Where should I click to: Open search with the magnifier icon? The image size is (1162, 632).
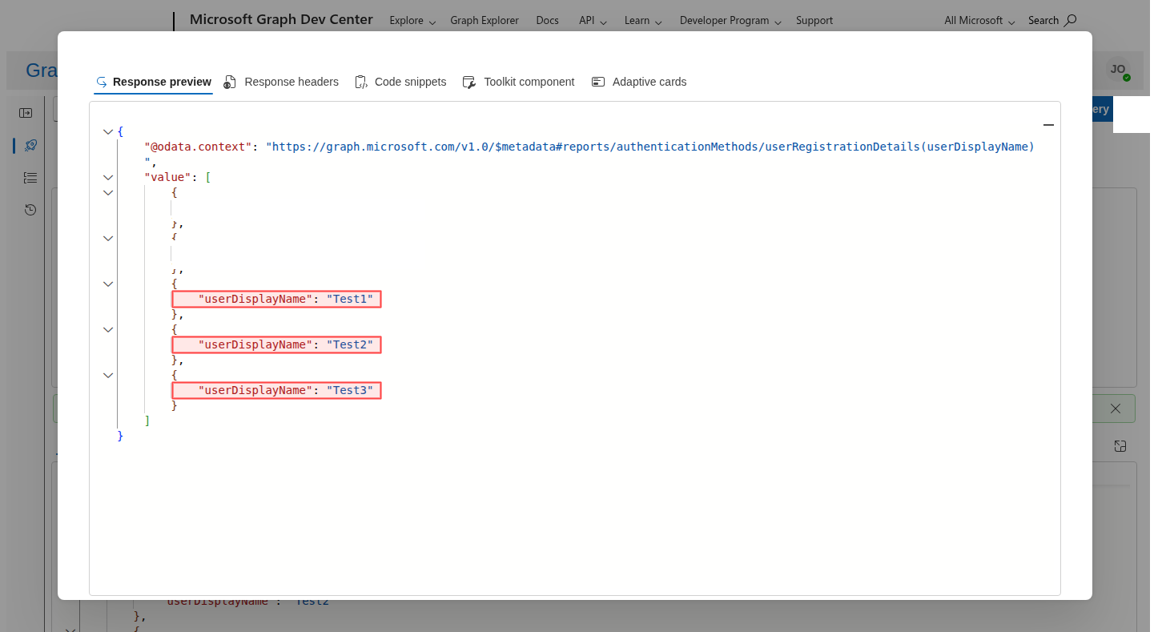[1068, 20]
